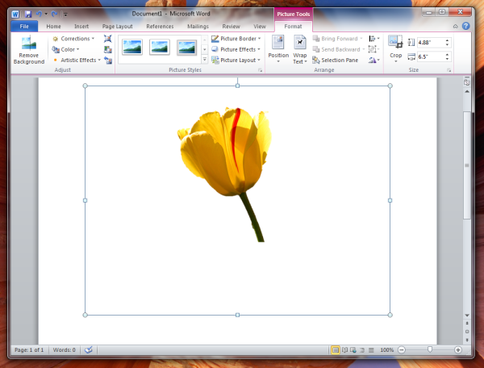Screen dimensions: 484x368
Task: Open the Color dropdown
Action: tap(66, 49)
